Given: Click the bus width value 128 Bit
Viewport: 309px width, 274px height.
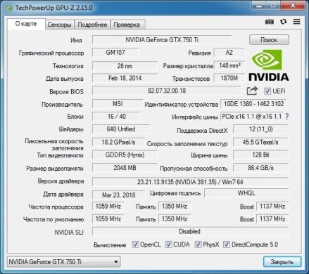Looking at the screenshot, I should 260,155.
